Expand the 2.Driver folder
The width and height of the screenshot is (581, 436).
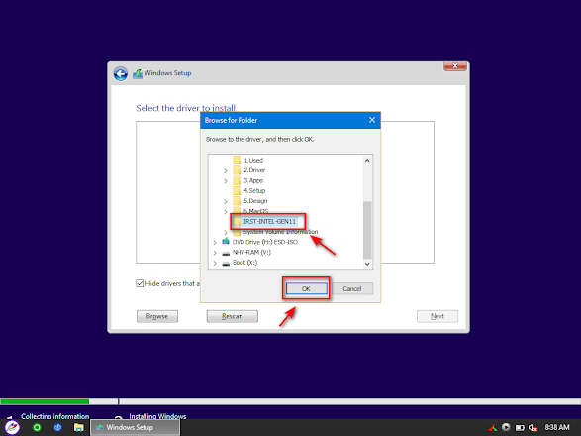coord(226,170)
